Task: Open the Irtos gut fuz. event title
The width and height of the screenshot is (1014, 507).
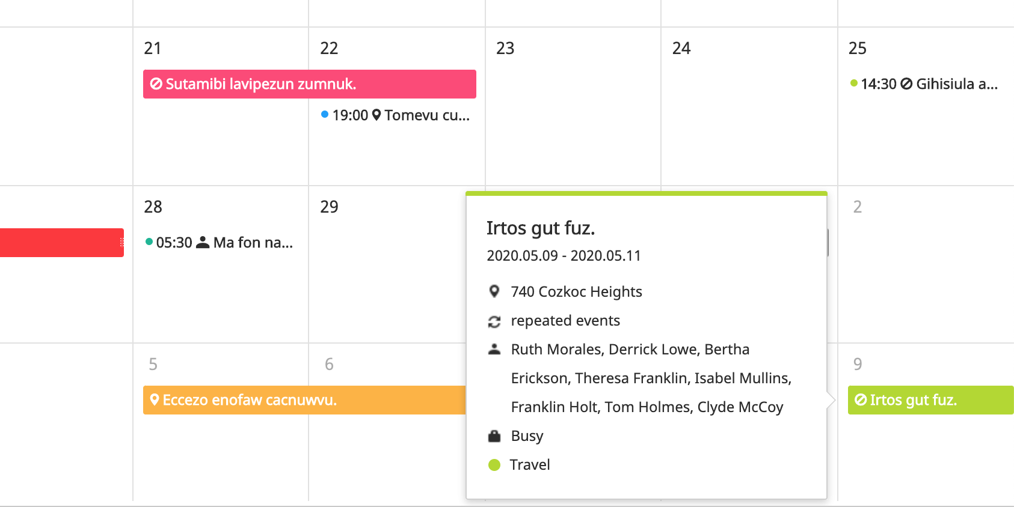Action: pos(540,228)
